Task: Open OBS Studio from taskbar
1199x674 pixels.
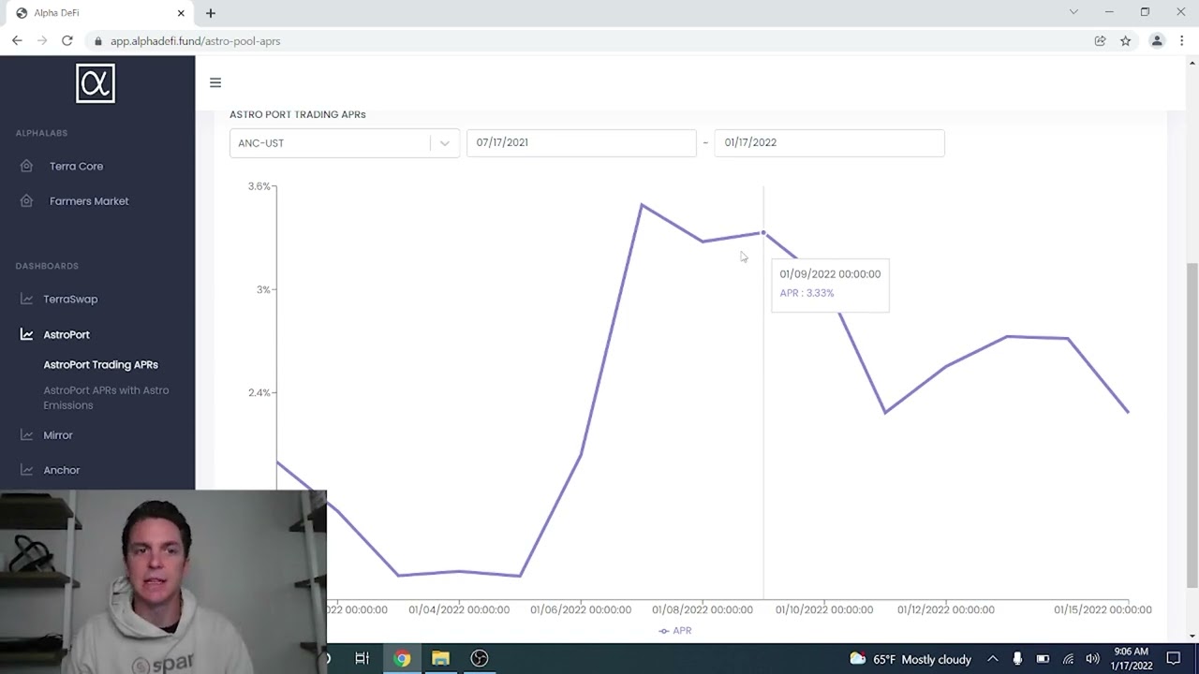Action: pos(480,658)
